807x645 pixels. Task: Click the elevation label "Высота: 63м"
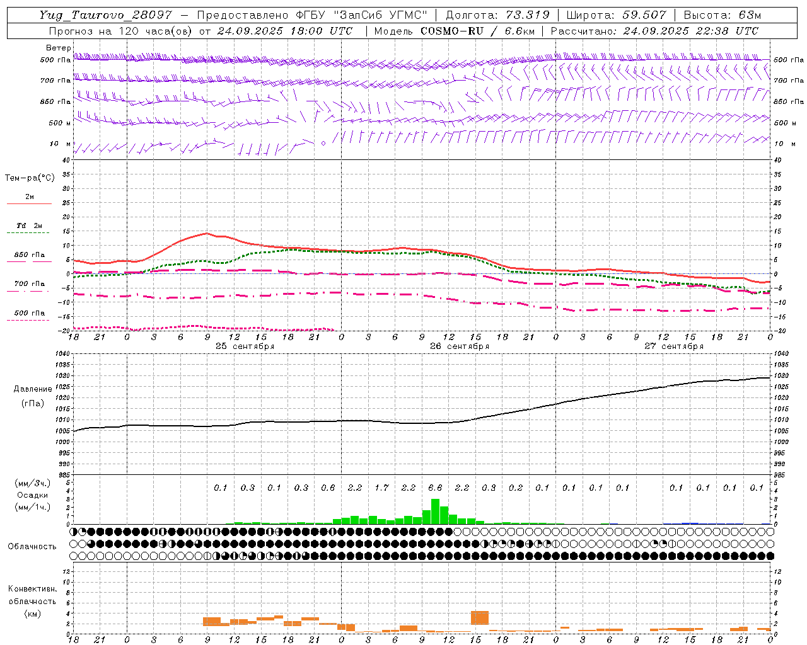coord(722,15)
